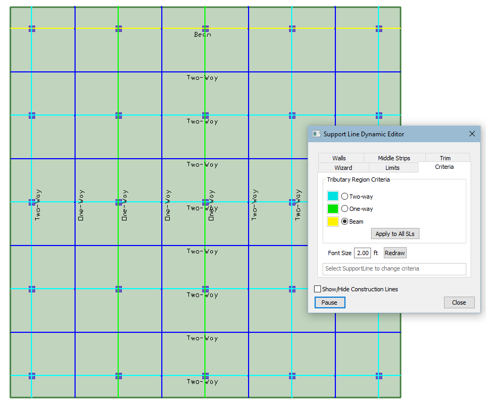Switch to the Walls tab

pyautogui.click(x=339, y=158)
